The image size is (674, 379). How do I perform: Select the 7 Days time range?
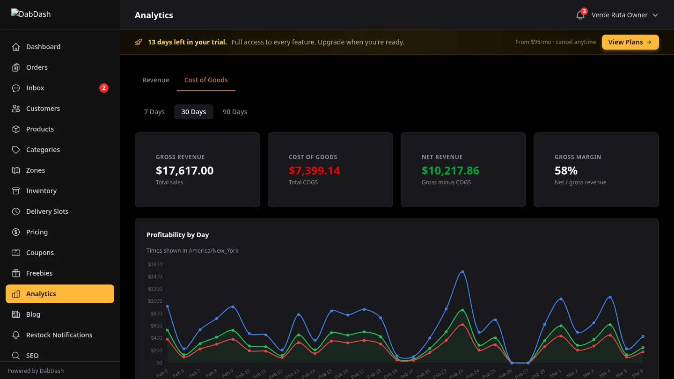(x=154, y=112)
